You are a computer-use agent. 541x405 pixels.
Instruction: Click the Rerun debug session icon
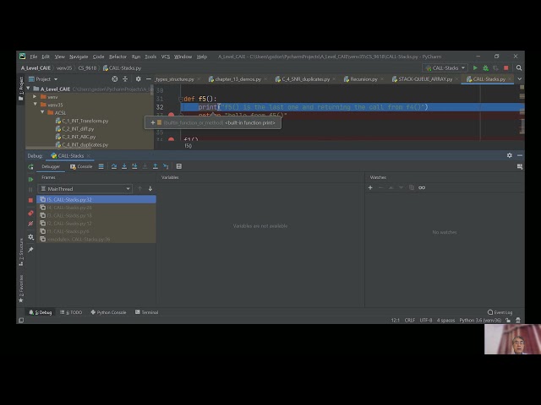tap(30, 167)
